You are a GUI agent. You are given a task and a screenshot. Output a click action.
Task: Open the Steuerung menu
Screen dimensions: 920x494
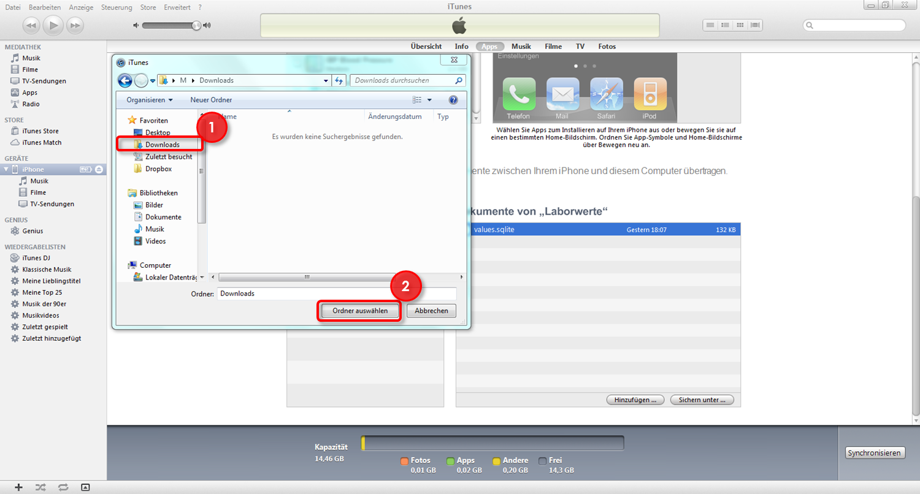(x=117, y=7)
